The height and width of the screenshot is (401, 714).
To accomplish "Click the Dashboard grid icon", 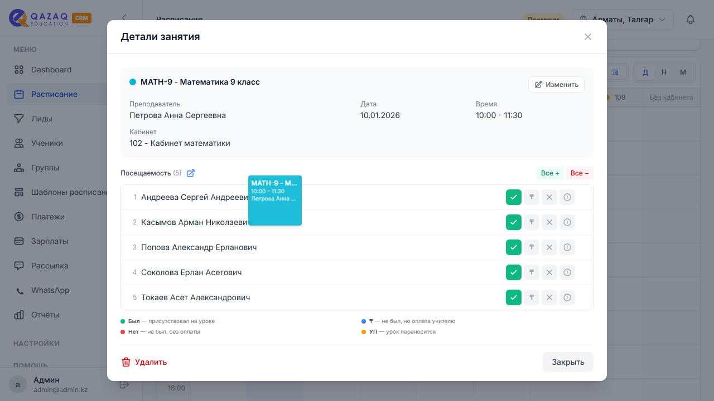I will [19, 70].
